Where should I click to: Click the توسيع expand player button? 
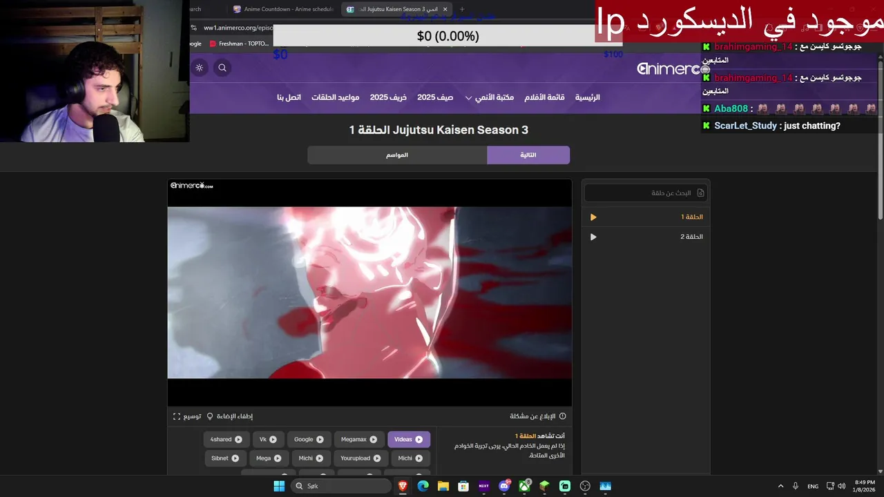click(187, 416)
